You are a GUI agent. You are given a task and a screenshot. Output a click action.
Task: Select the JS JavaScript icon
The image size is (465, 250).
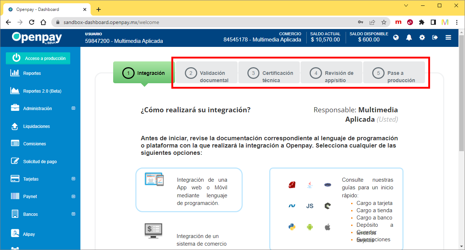click(x=310, y=206)
